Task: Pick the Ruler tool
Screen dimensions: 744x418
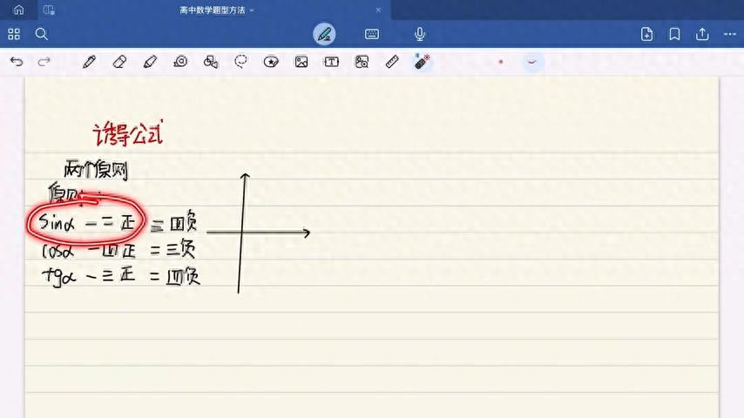Action: [x=392, y=62]
